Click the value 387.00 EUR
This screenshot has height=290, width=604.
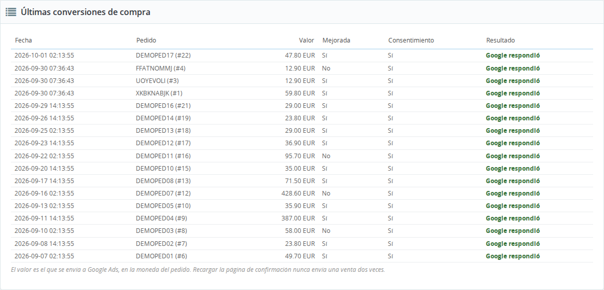click(298, 218)
